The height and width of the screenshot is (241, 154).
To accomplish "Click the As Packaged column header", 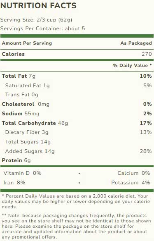I will tap(136, 43).
